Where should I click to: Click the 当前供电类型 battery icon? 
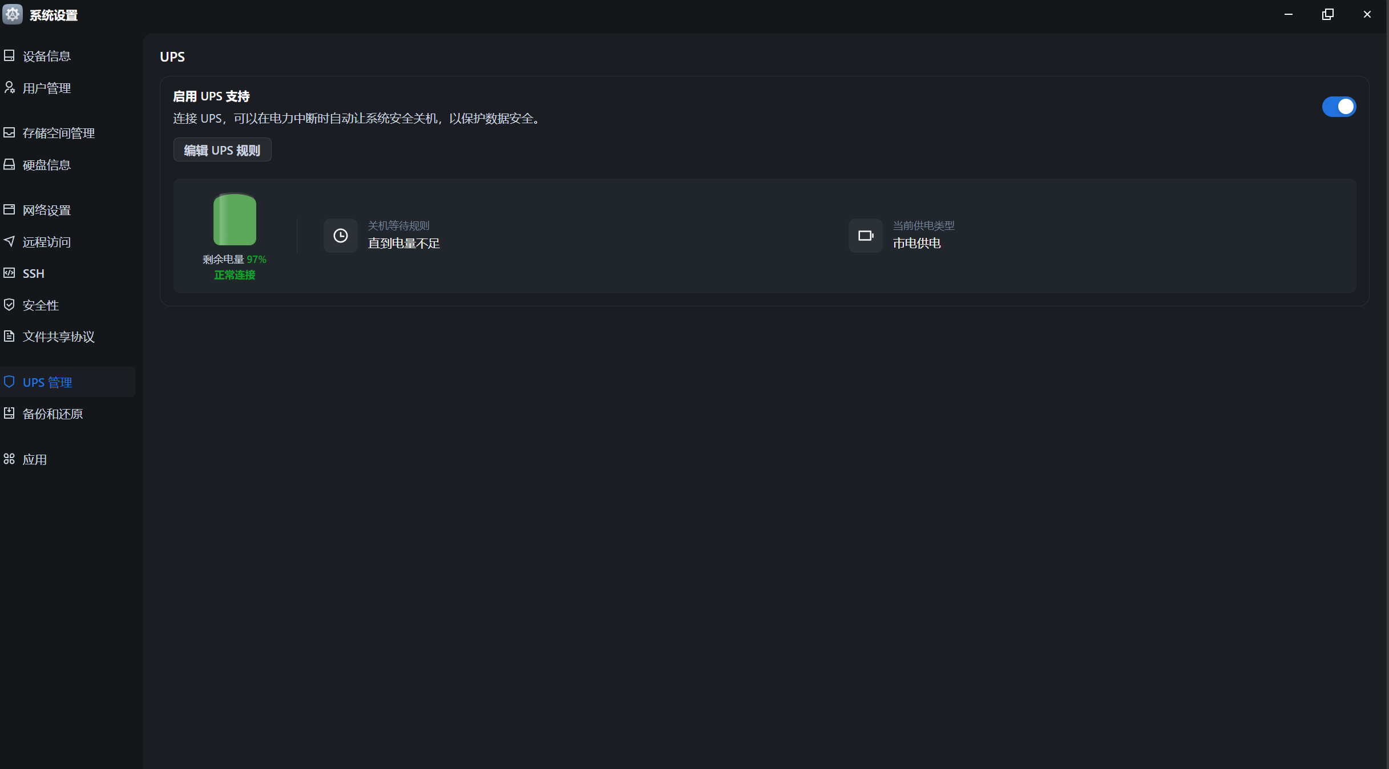point(866,236)
